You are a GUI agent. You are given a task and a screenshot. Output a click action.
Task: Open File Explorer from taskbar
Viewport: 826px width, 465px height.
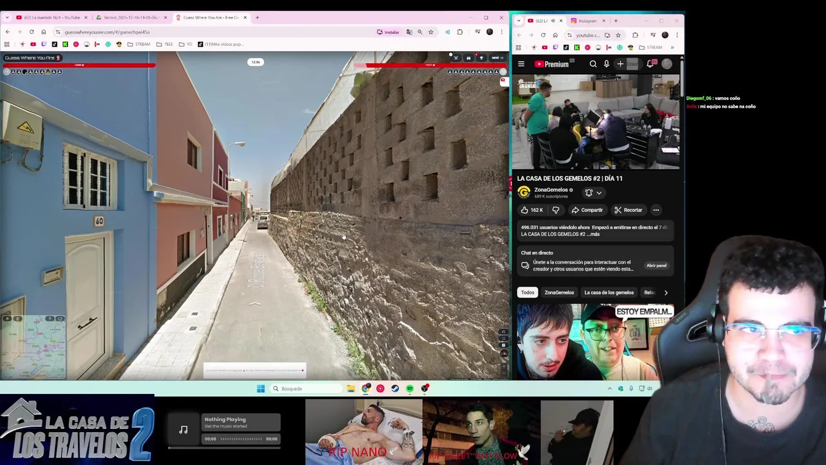[x=350, y=389]
